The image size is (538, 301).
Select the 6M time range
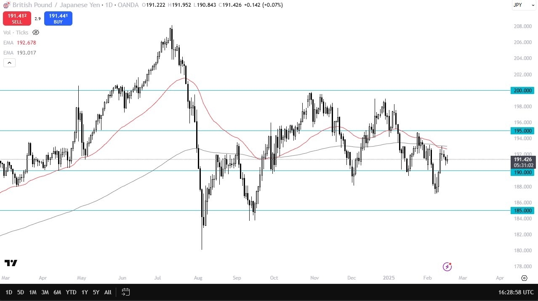tap(57, 292)
